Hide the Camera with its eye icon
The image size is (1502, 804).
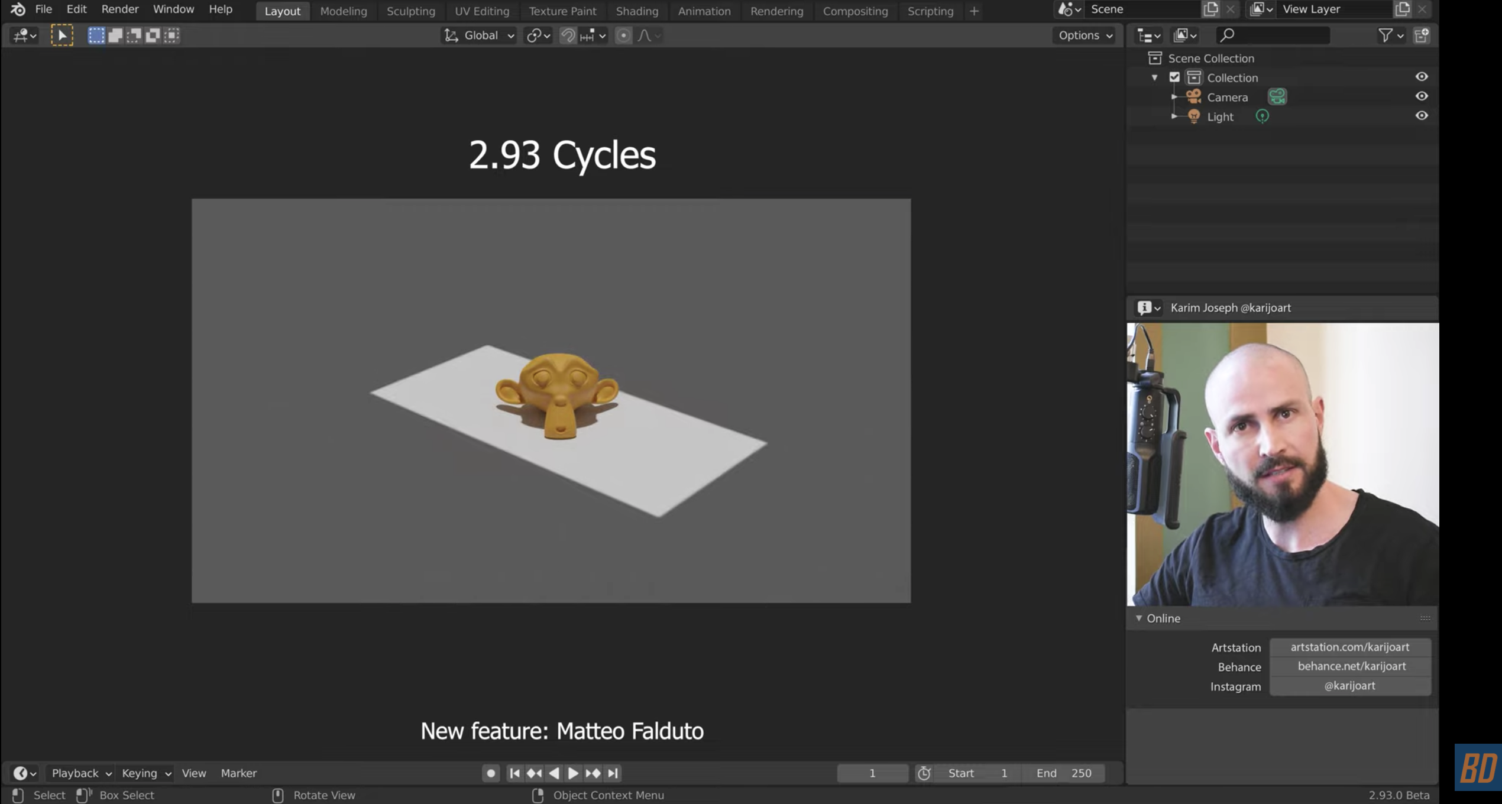tap(1422, 96)
